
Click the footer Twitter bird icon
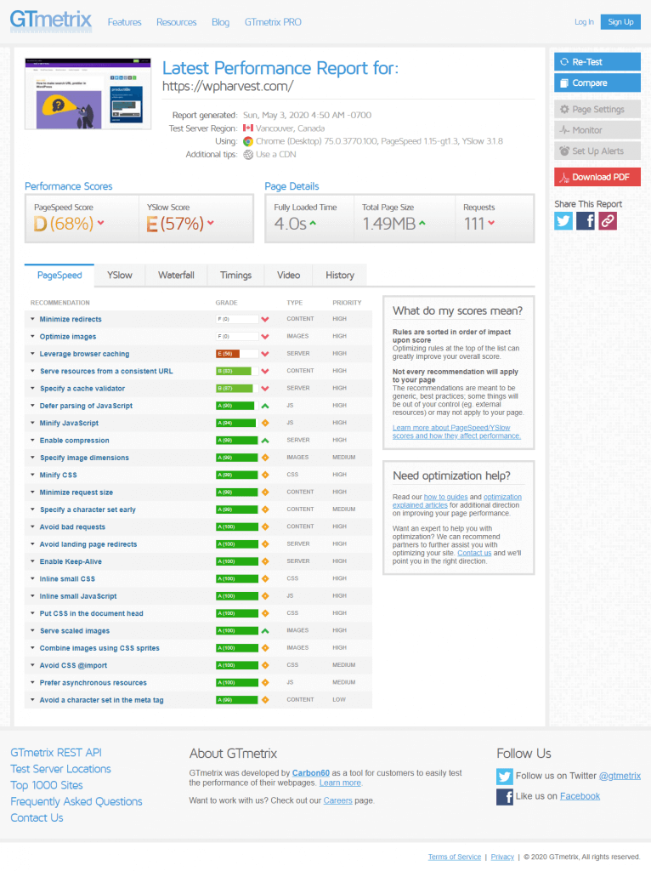click(x=505, y=776)
